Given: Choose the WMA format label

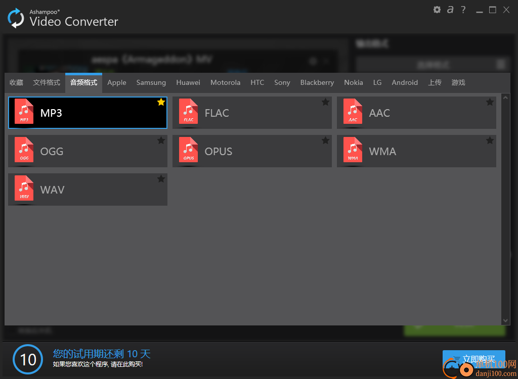Looking at the screenshot, I should [382, 151].
